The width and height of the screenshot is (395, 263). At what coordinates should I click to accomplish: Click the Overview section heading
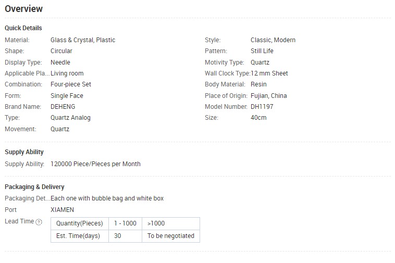pos(23,9)
